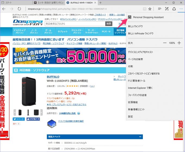Click the 検索 search button
The height and width of the screenshot is (152, 185).
tap(109, 24)
